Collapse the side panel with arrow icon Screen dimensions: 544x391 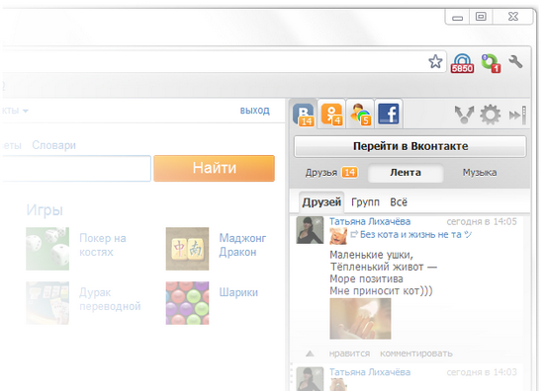[517, 115]
